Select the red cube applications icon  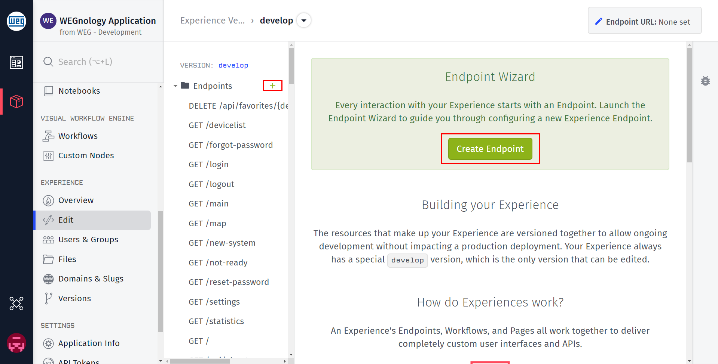[16, 102]
